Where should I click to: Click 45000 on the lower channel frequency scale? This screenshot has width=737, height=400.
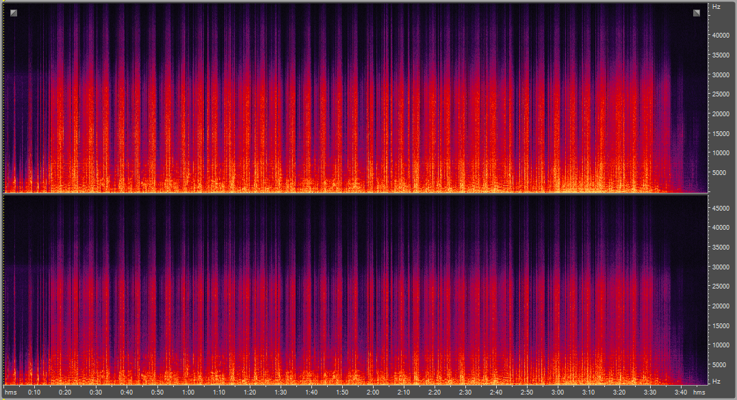coord(721,208)
